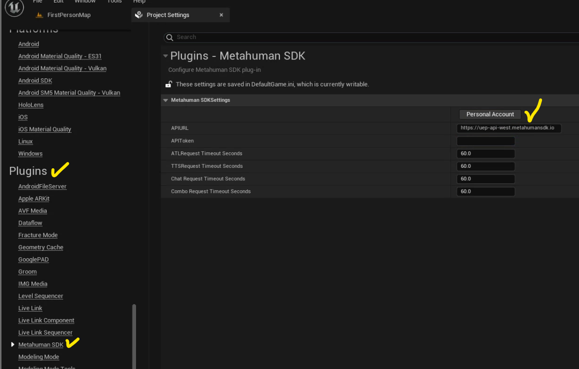The height and width of the screenshot is (369, 579).
Task: Click the Unreal Engine logo icon
Action: click(14, 7)
